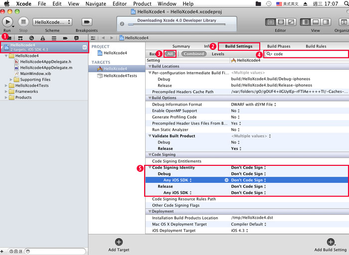Select the Standard editor icon
Image resolution: width=349 pixels, height=255 pixels.
(x=270, y=22)
